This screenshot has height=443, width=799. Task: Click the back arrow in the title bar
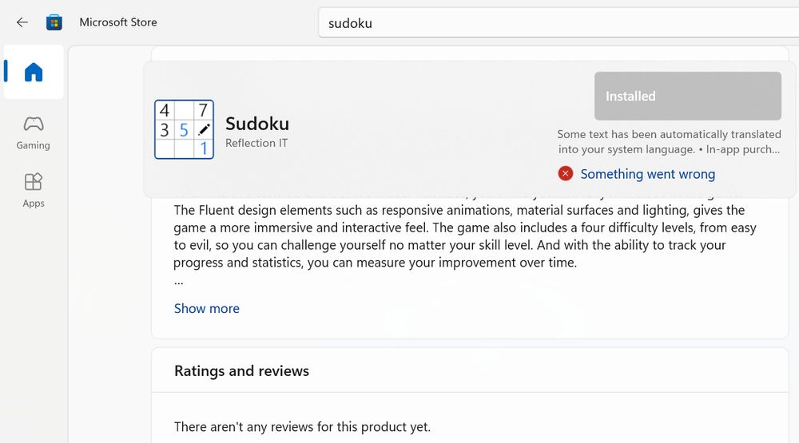(22, 22)
